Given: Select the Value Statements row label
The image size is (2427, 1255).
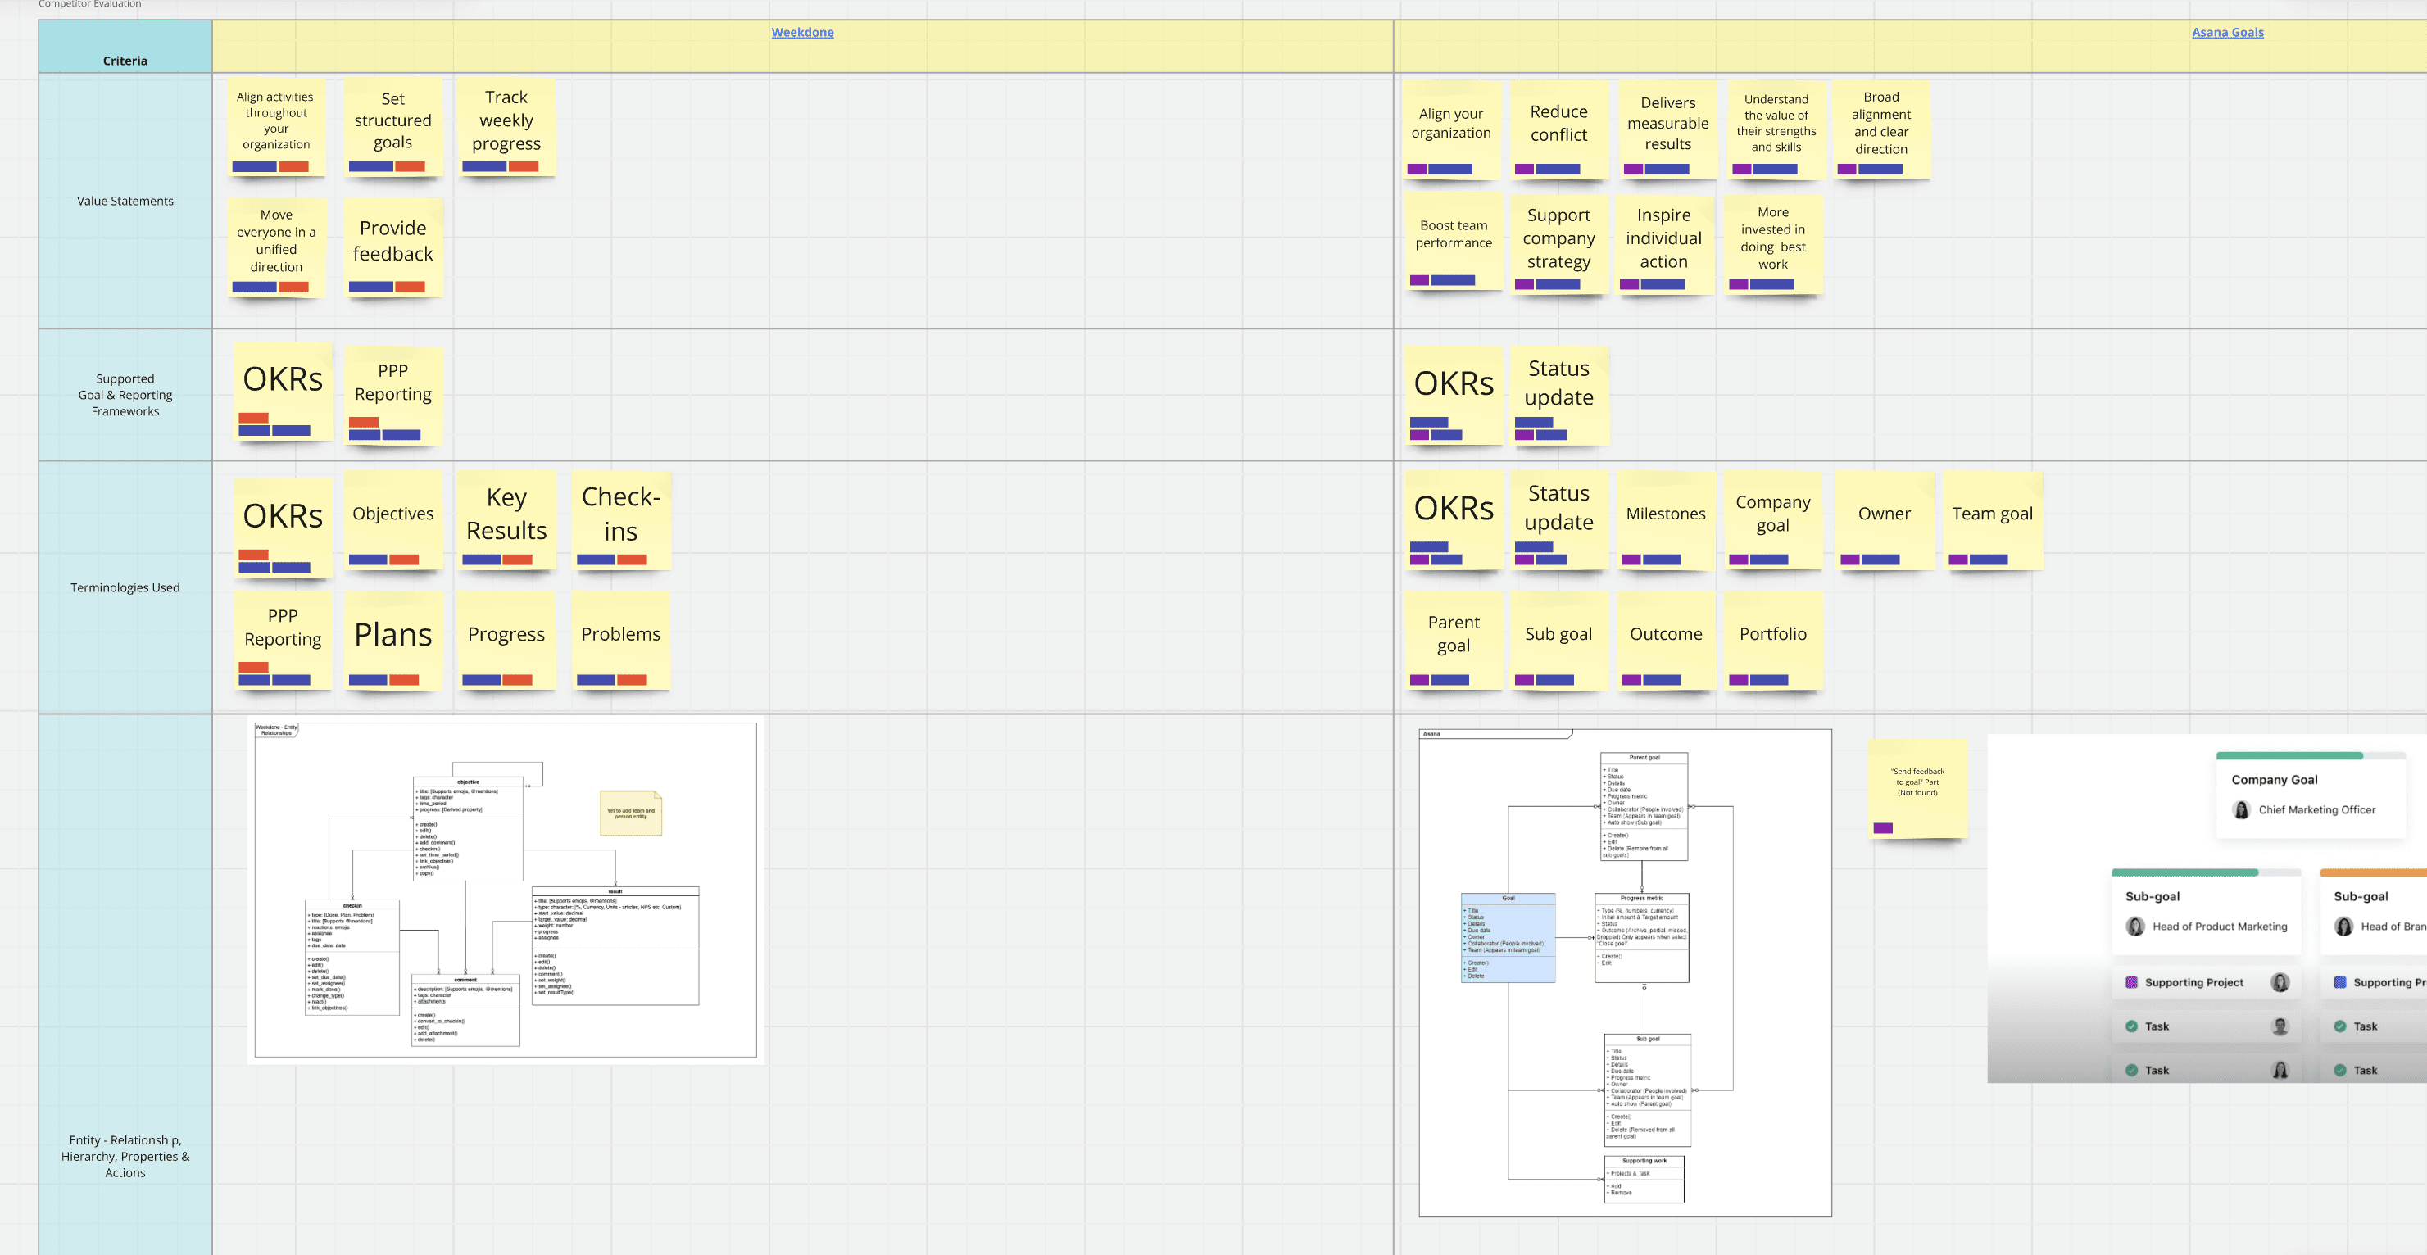Looking at the screenshot, I should click(125, 201).
